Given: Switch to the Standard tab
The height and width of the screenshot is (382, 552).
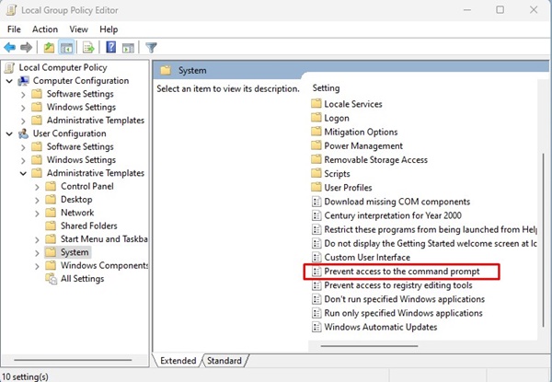Looking at the screenshot, I should point(224,360).
